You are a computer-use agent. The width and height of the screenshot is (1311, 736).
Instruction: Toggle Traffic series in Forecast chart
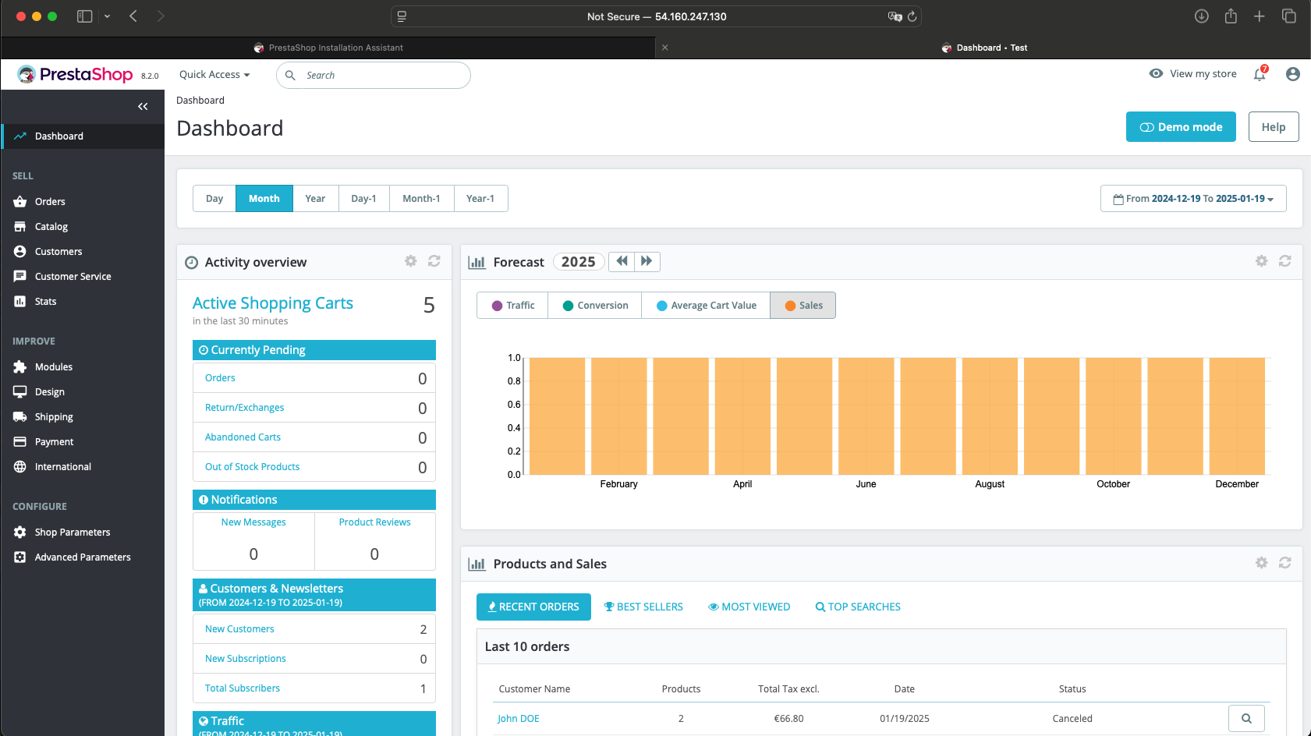click(512, 306)
